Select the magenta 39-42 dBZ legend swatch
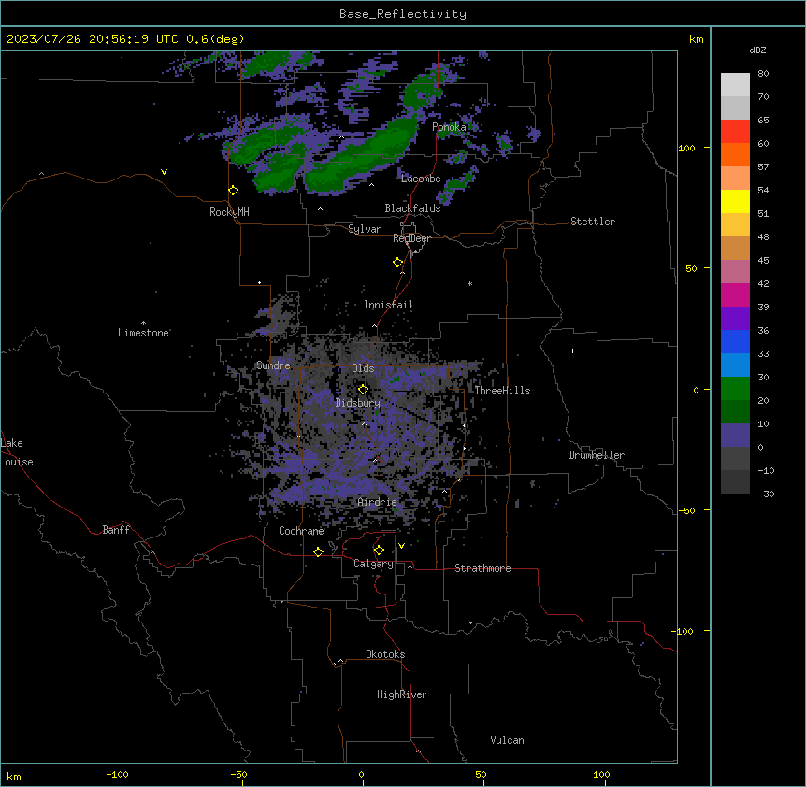This screenshot has width=806, height=787. [x=735, y=295]
